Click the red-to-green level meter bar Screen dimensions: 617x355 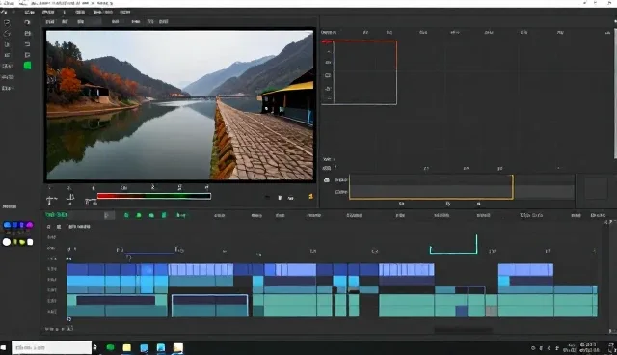(x=154, y=196)
